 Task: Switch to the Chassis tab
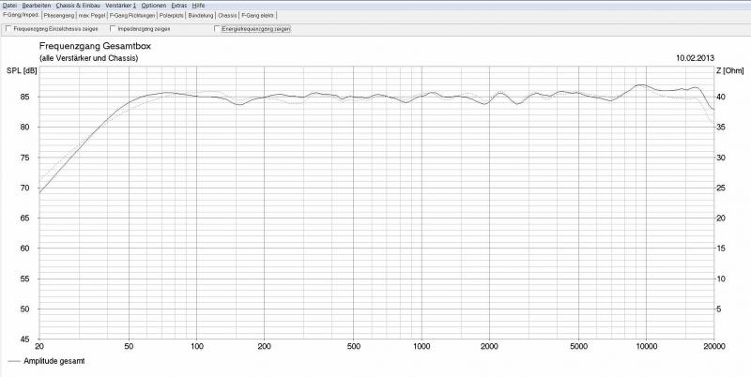(227, 16)
